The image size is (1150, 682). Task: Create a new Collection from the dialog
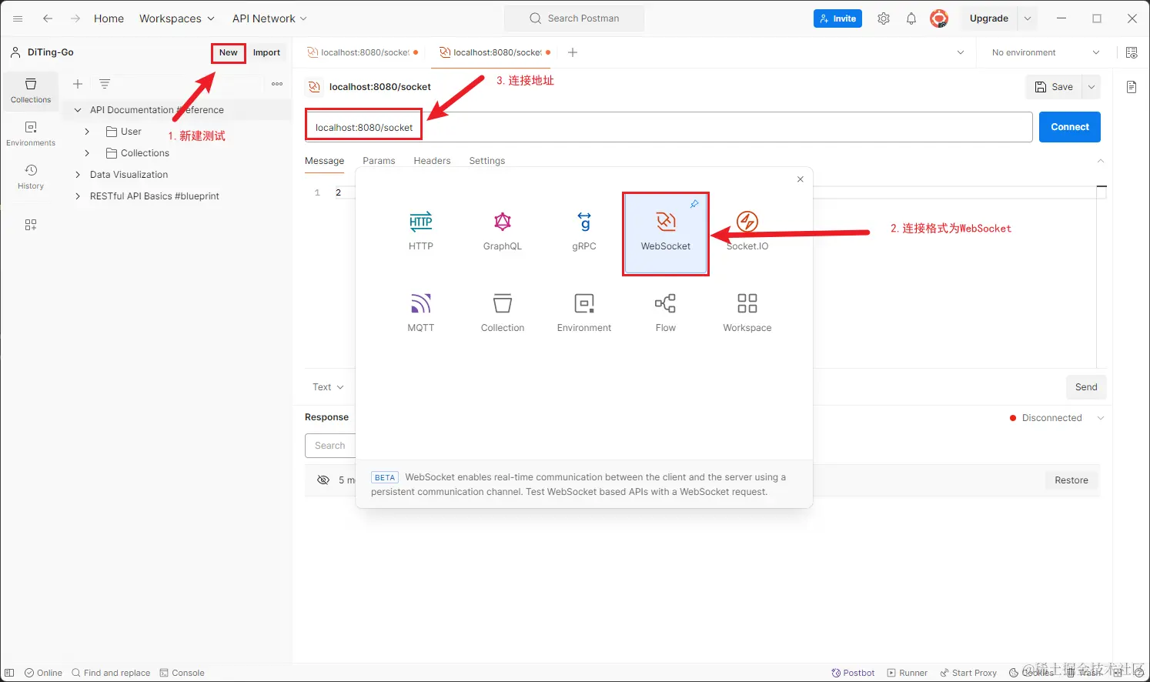[503, 313]
